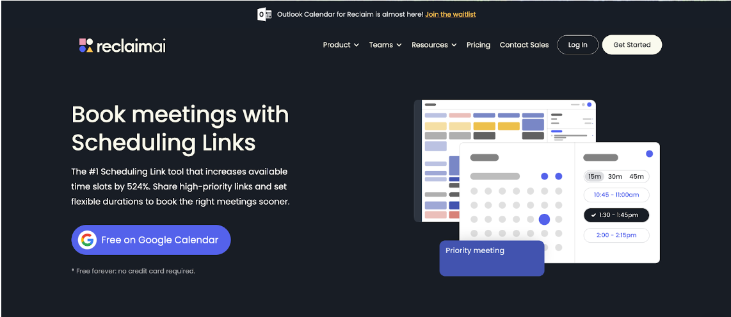Click the Reclaim.ai logo

point(122,45)
